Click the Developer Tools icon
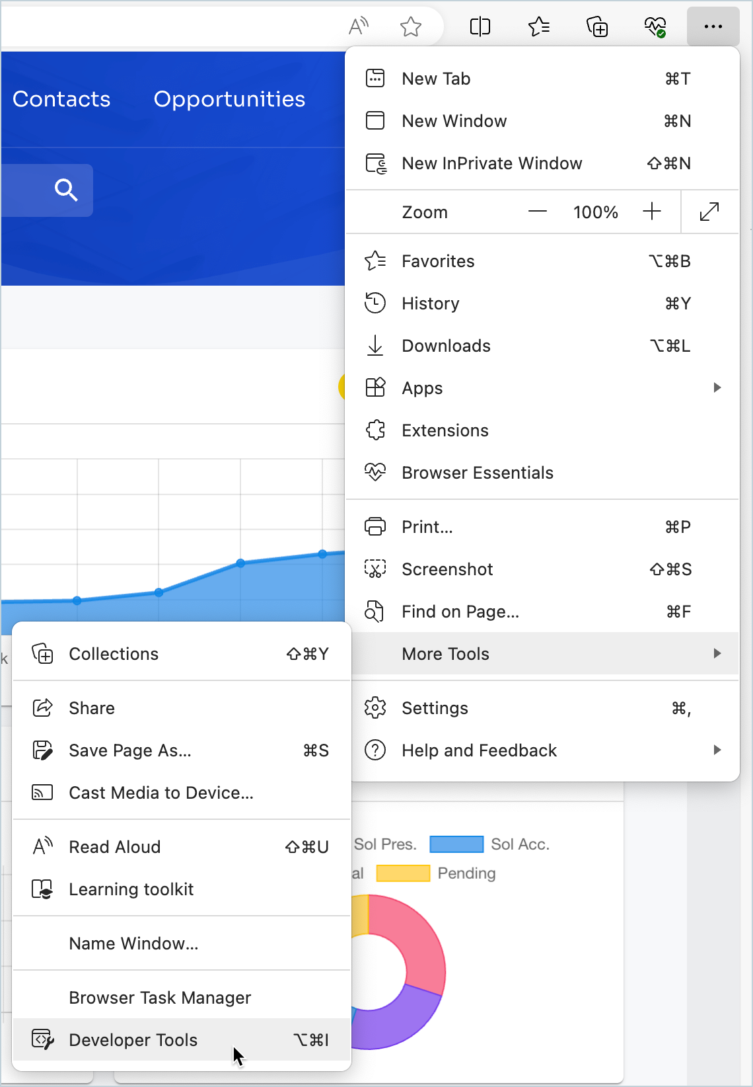The image size is (753, 1087). tap(43, 1039)
